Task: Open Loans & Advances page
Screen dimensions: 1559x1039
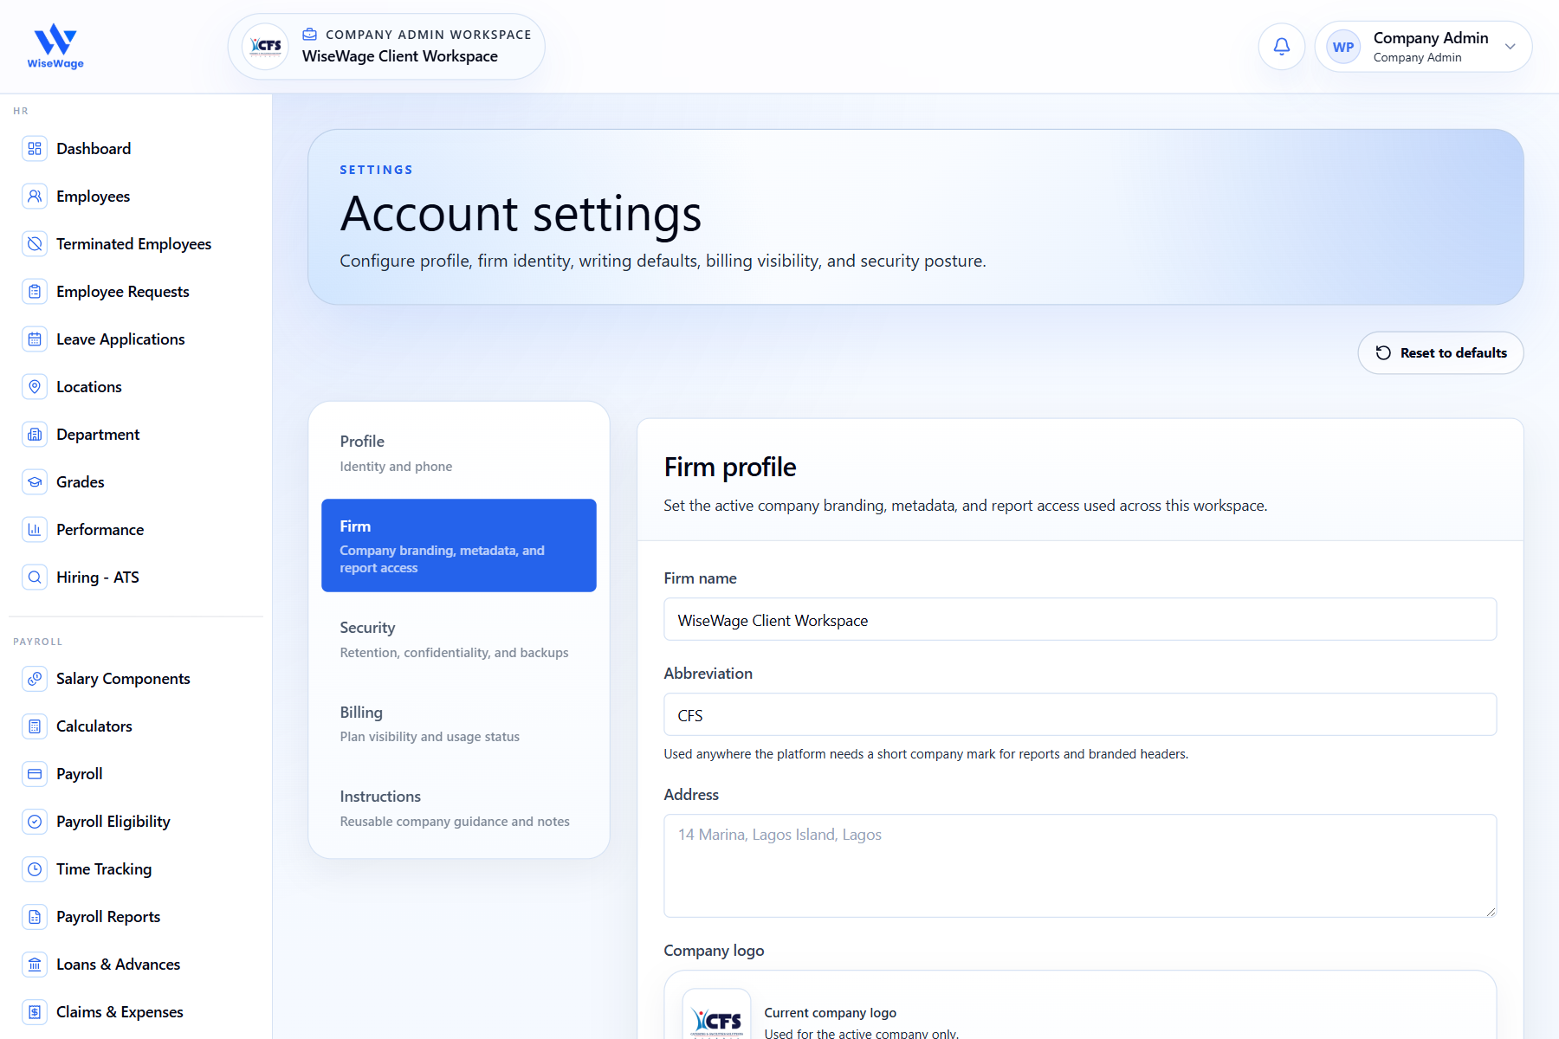Action: [x=118, y=965]
